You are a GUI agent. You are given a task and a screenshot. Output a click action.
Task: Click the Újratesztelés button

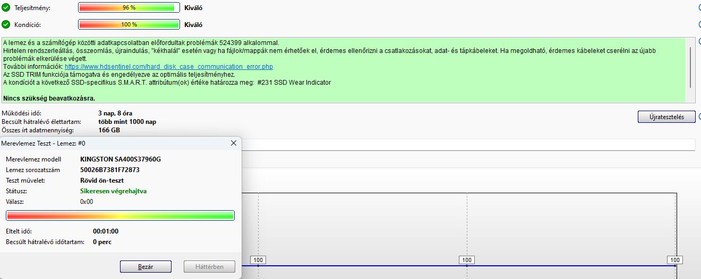pos(666,116)
